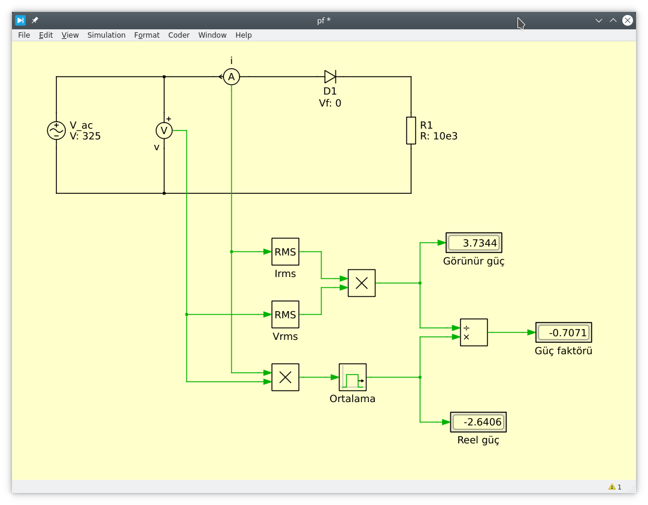Select the voltmeter V block
The height and width of the screenshot is (505, 648).
[x=164, y=130]
